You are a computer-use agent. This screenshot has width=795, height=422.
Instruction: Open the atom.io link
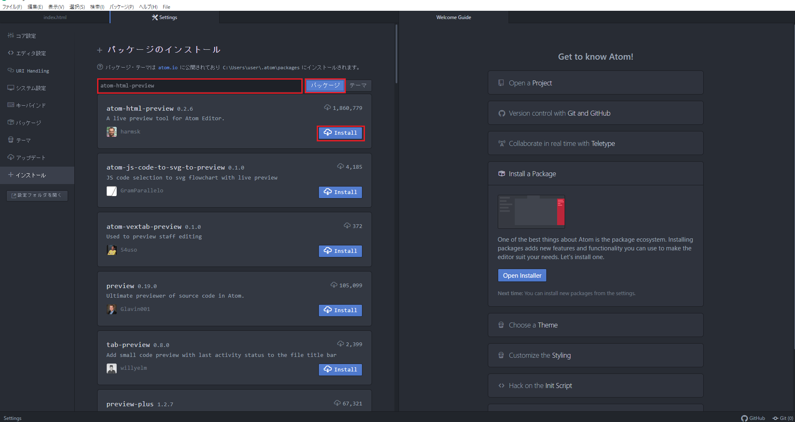(x=168, y=67)
